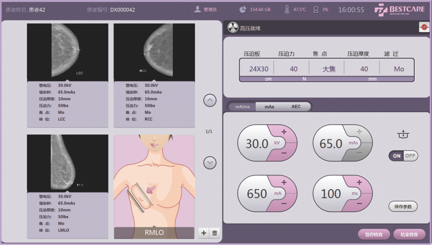Click the disk storage pie icon

point(243,10)
